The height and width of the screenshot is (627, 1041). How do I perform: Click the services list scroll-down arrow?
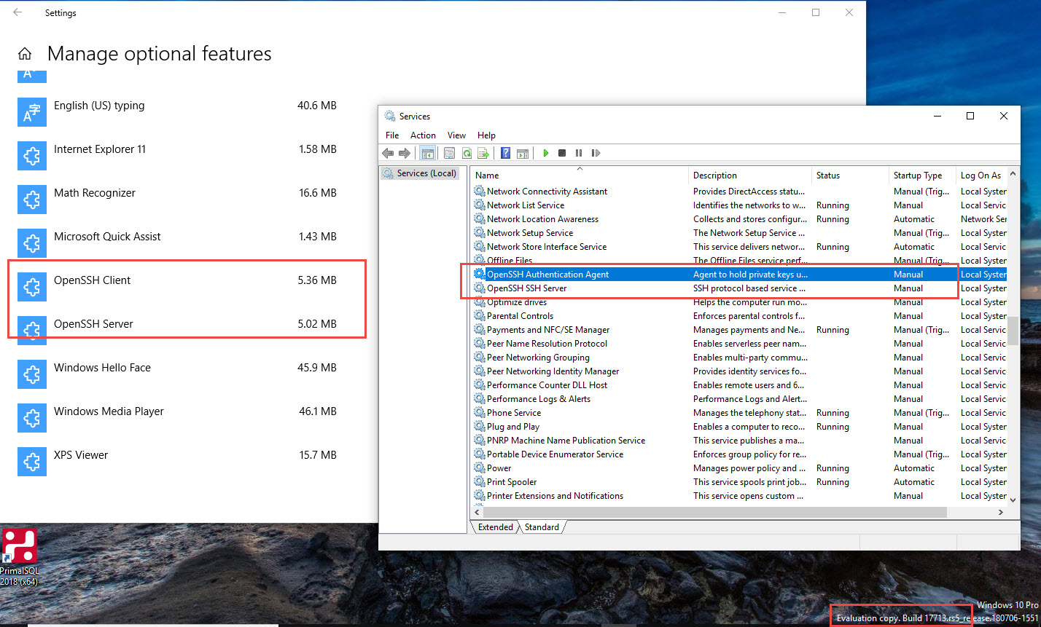(1012, 499)
